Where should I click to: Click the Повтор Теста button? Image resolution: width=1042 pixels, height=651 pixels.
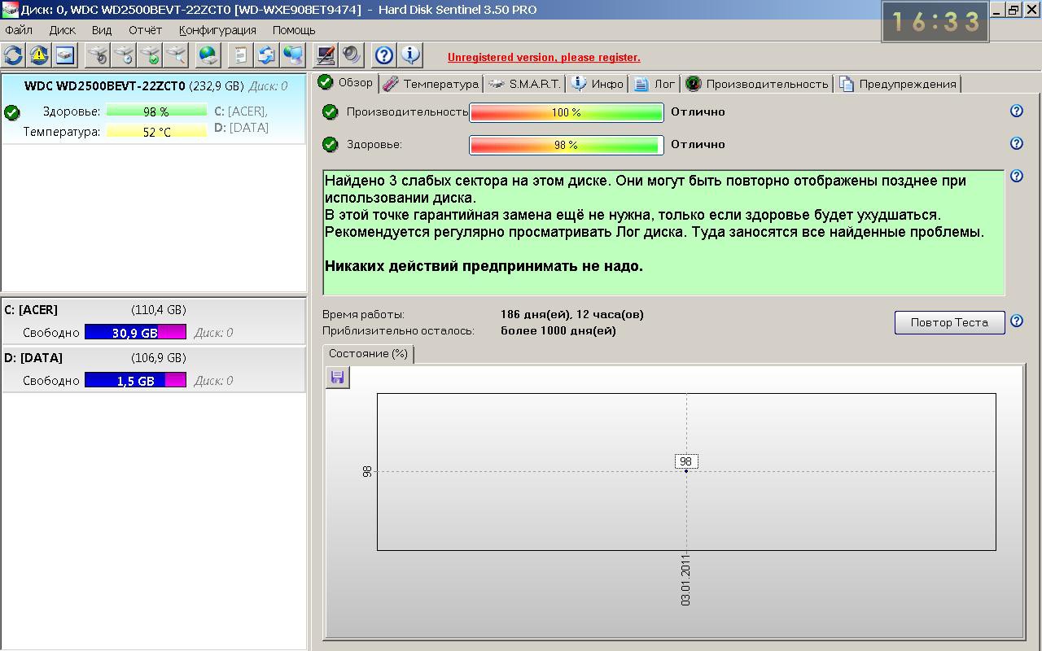click(949, 322)
